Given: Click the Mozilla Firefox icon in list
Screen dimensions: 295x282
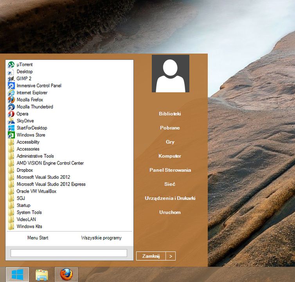Looking at the screenshot, I should coord(11,100).
